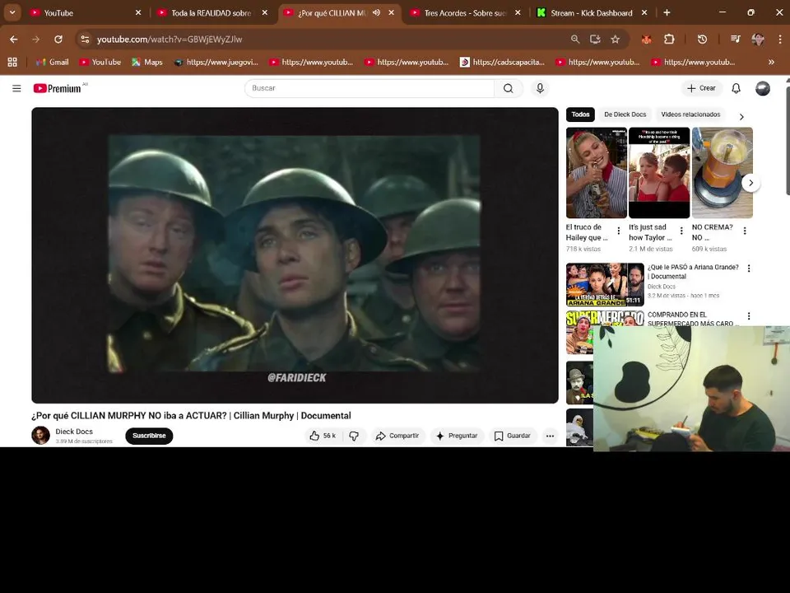
Task: Select the 'Videos relacionados' filter chip
Action: coord(690,114)
